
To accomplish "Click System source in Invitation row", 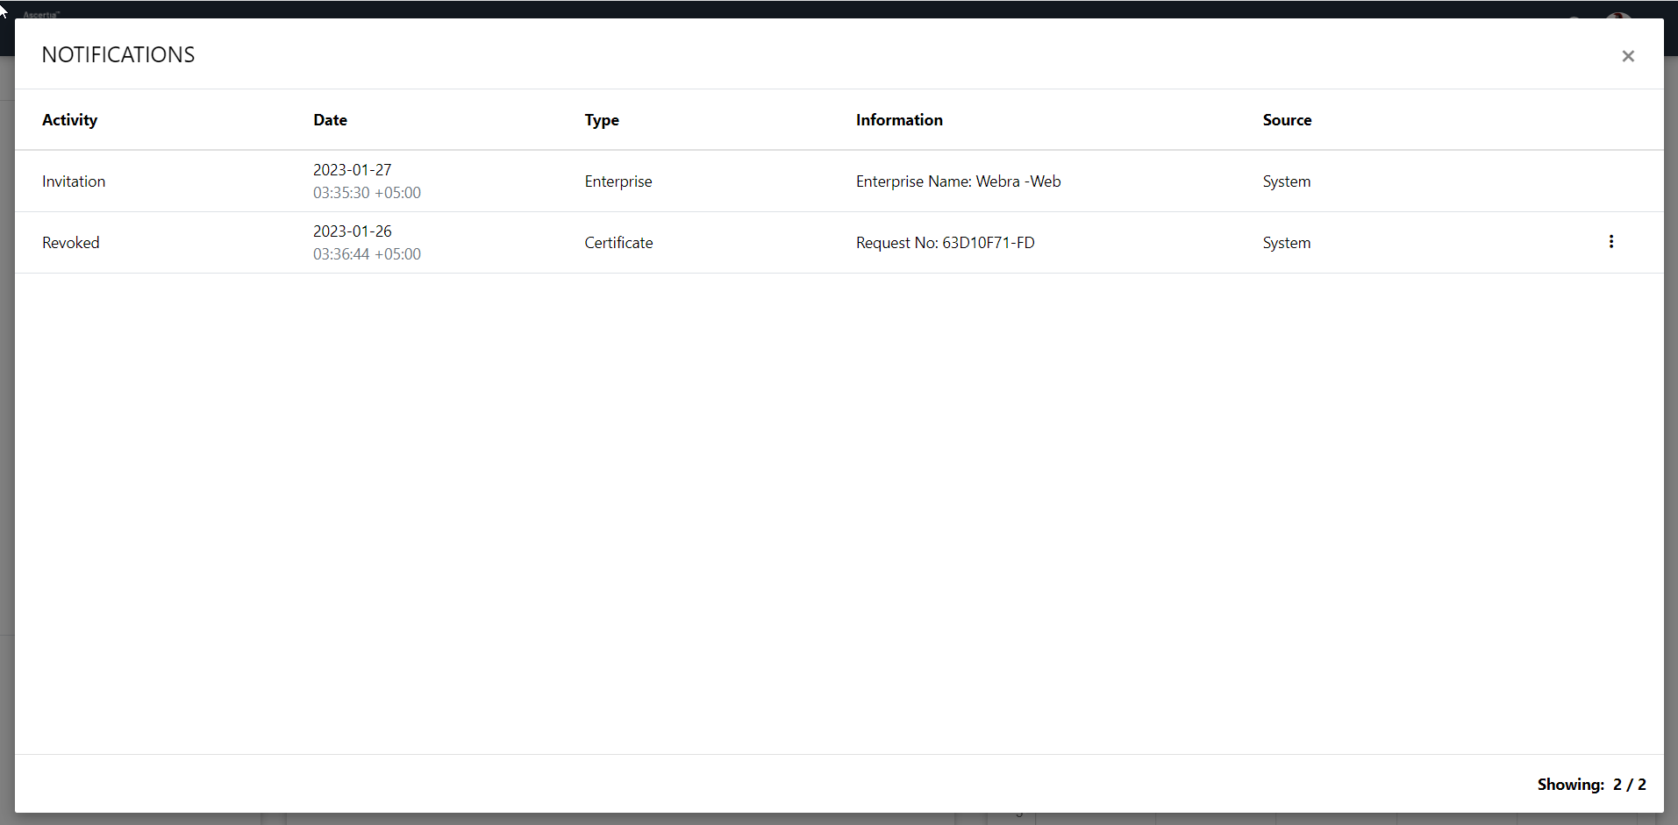I will (1286, 181).
